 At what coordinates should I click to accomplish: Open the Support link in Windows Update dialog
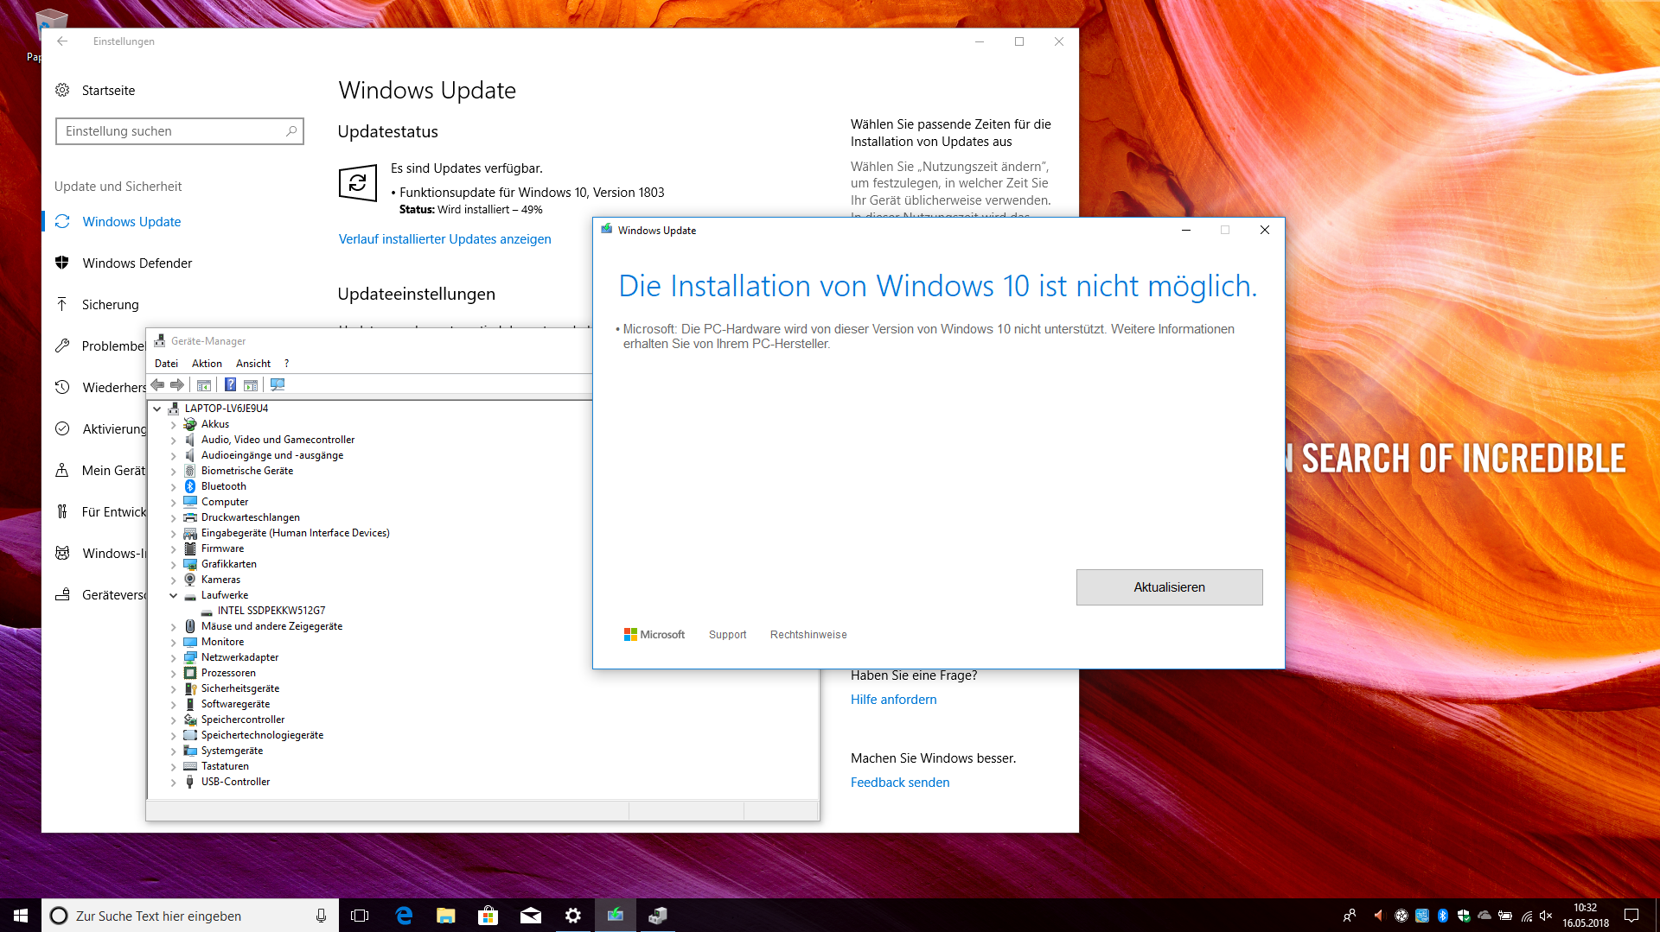727,635
